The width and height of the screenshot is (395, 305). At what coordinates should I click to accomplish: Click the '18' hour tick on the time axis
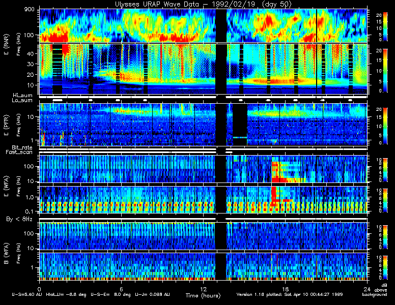285,289
